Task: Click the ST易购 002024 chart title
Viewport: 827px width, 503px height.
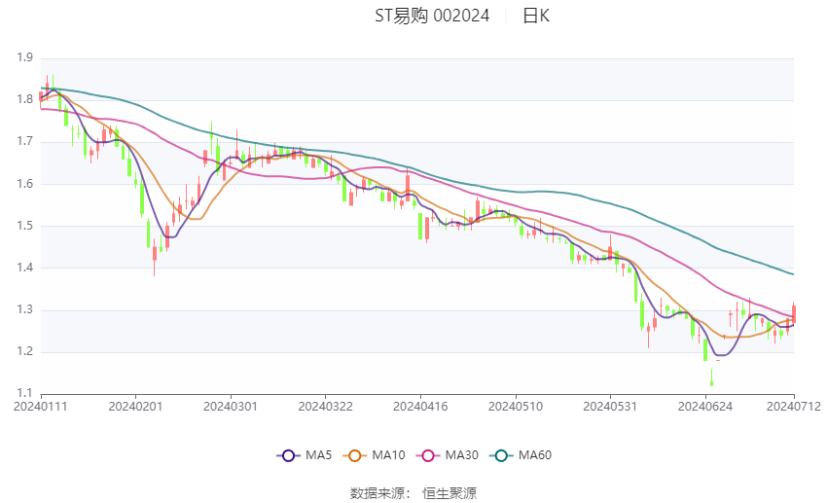Action: [x=432, y=16]
